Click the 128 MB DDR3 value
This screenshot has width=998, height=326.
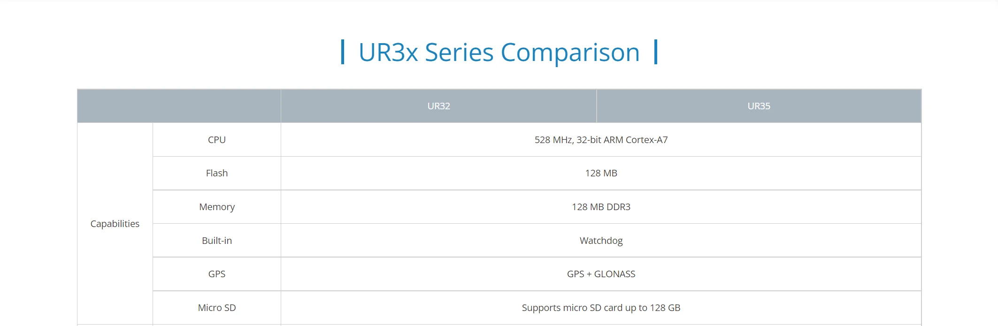point(601,207)
